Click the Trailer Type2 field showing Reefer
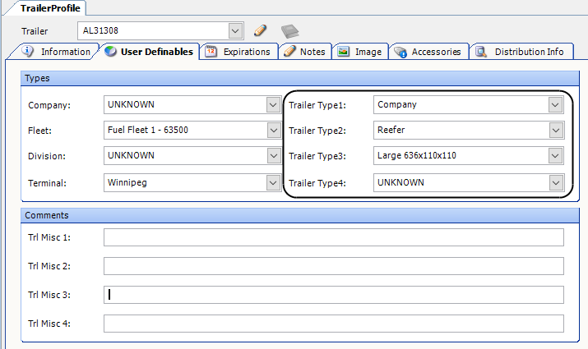588x349 pixels. (469, 131)
